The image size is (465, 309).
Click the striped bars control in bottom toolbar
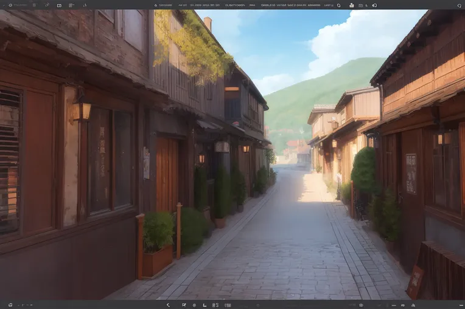[x=227, y=305]
